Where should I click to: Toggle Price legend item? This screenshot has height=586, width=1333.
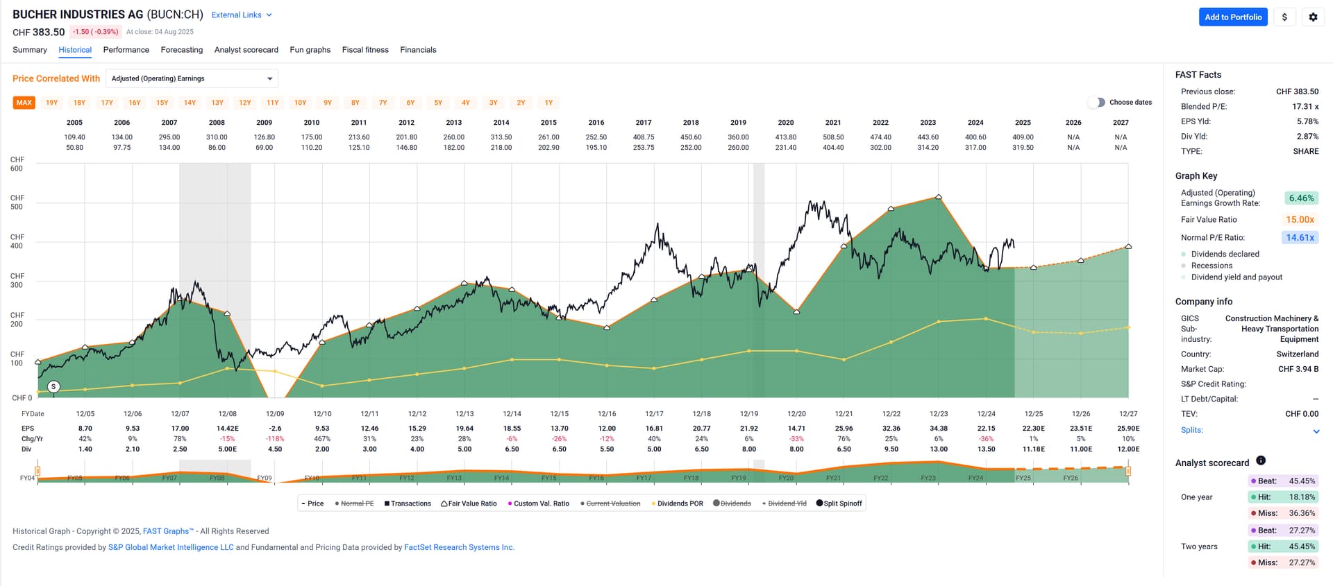point(312,503)
